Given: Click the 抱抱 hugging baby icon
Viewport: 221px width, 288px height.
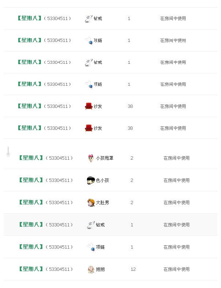Looking at the screenshot, I should click(x=91, y=269).
